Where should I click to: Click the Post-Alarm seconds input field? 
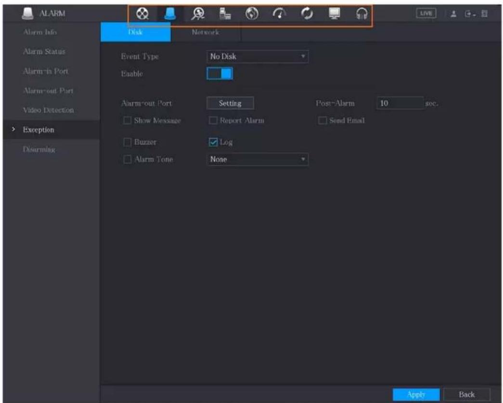(400, 104)
